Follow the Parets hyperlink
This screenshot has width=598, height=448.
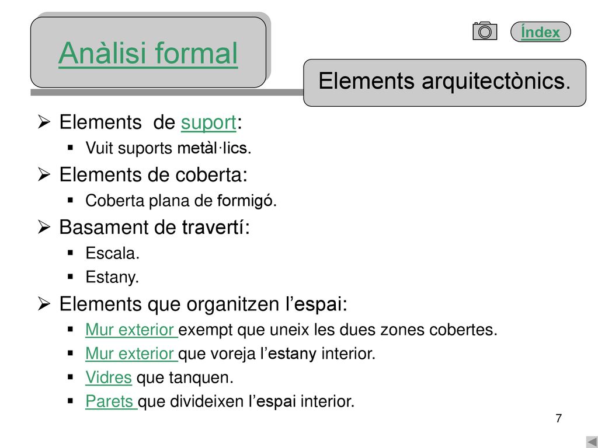(x=111, y=401)
